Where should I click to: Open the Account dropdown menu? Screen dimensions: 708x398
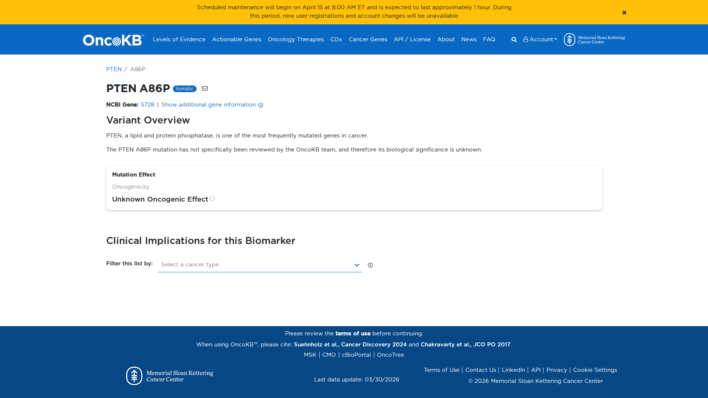[540, 39]
